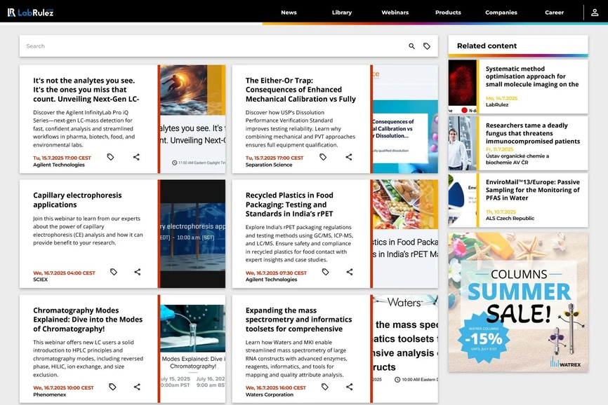Tag icon on Expanding the mass spectrometry card
The height and width of the screenshot is (405, 608).
click(x=325, y=387)
